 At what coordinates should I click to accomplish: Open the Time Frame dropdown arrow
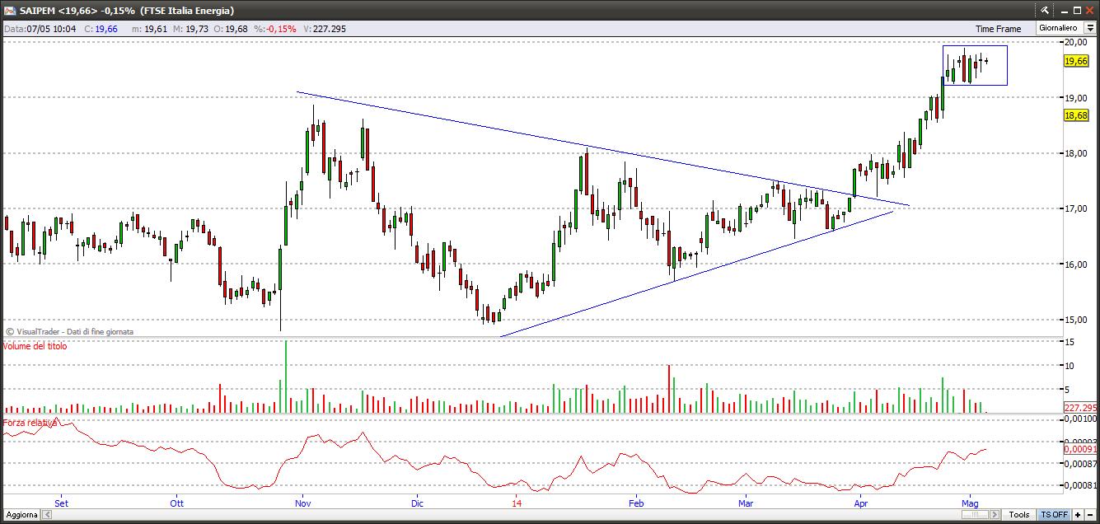(1089, 28)
